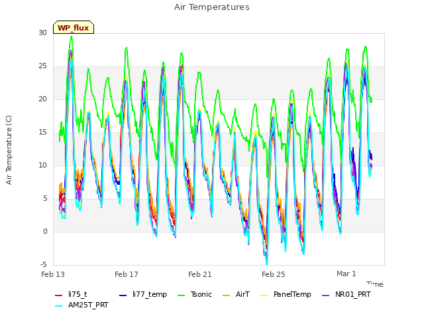Toggle the Tsonic legend entry
Viewport: 424px width, 318px height.
click(195, 294)
